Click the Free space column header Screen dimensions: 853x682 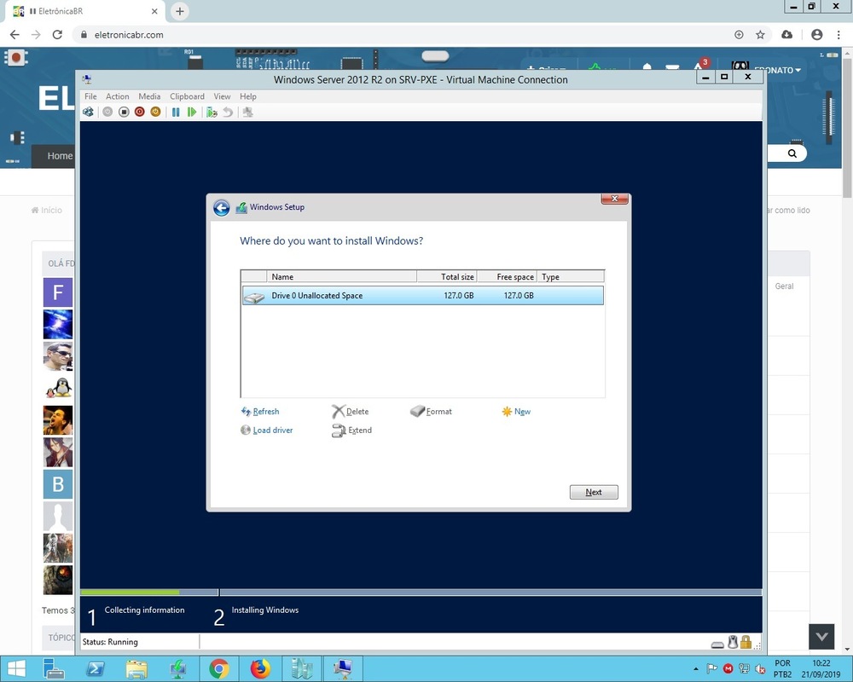coord(507,276)
